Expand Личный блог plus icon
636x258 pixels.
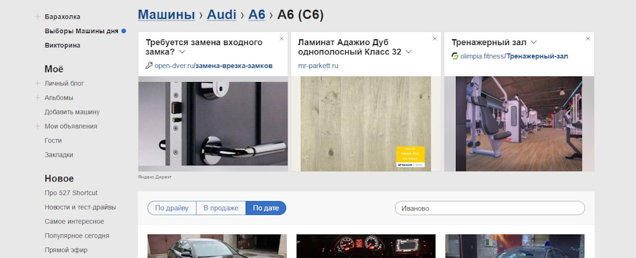[x=37, y=83]
